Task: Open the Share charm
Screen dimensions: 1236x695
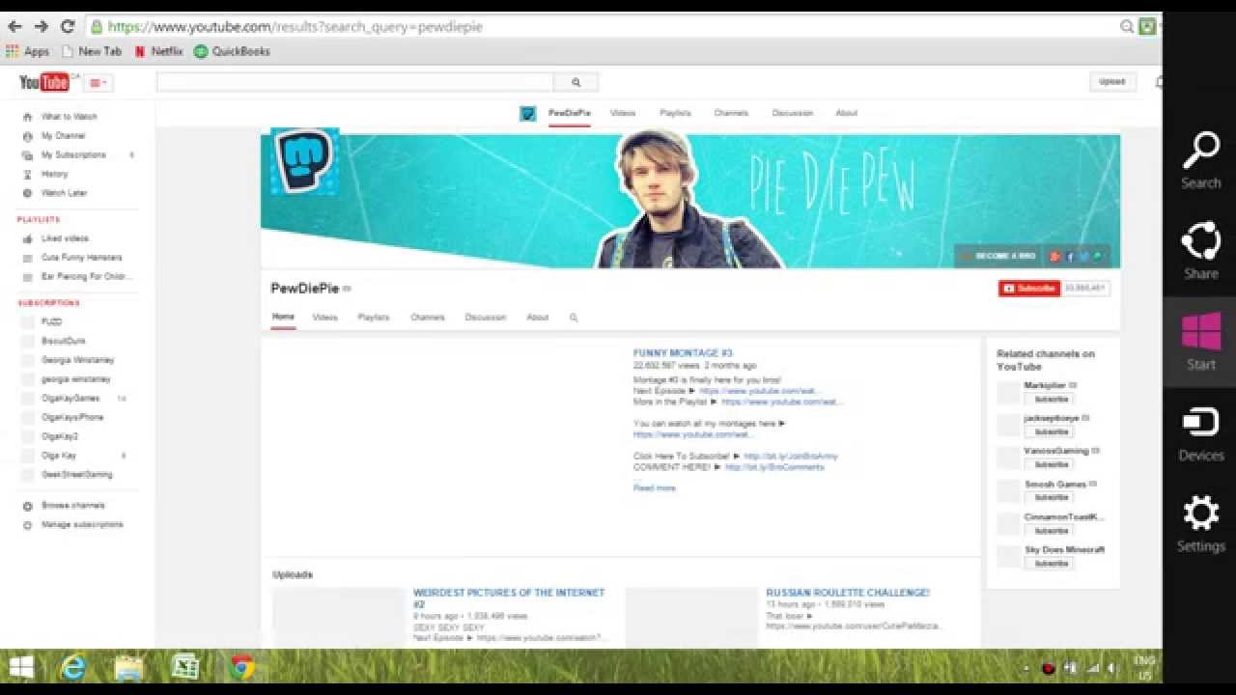Action: coord(1200,251)
